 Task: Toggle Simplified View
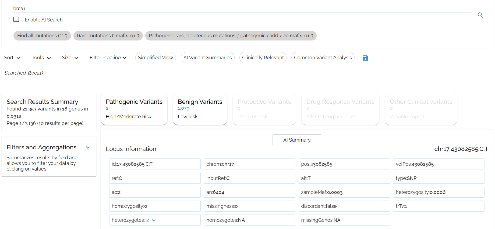155,58
